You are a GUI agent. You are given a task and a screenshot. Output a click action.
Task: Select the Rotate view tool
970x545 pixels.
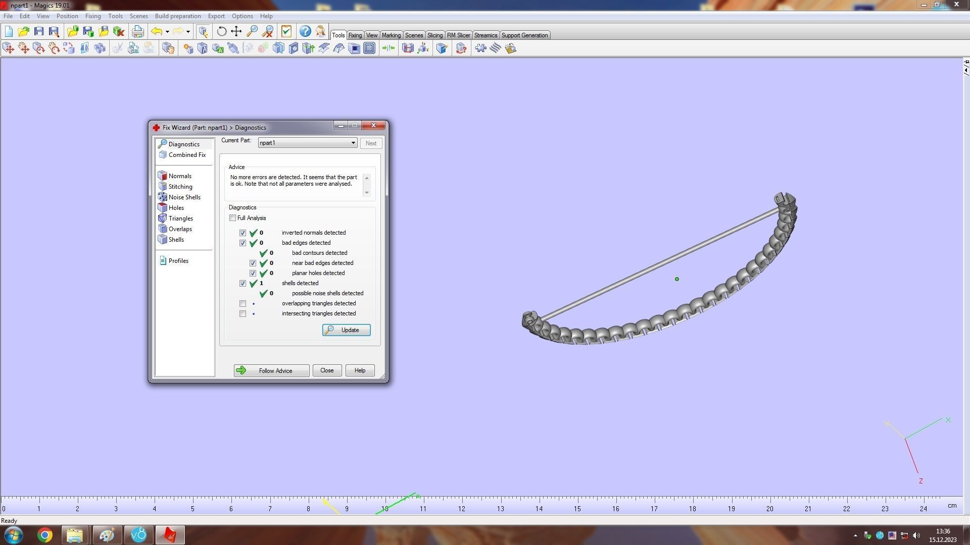pos(221,31)
